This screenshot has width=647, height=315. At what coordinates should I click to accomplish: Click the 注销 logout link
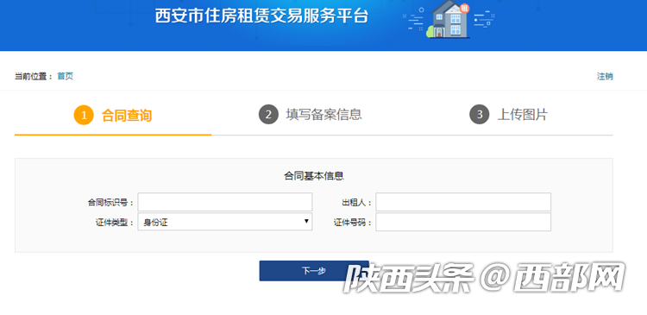(605, 76)
